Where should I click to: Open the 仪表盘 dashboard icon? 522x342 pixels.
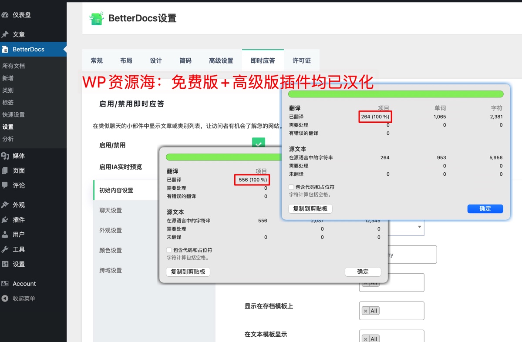[x=5, y=15]
